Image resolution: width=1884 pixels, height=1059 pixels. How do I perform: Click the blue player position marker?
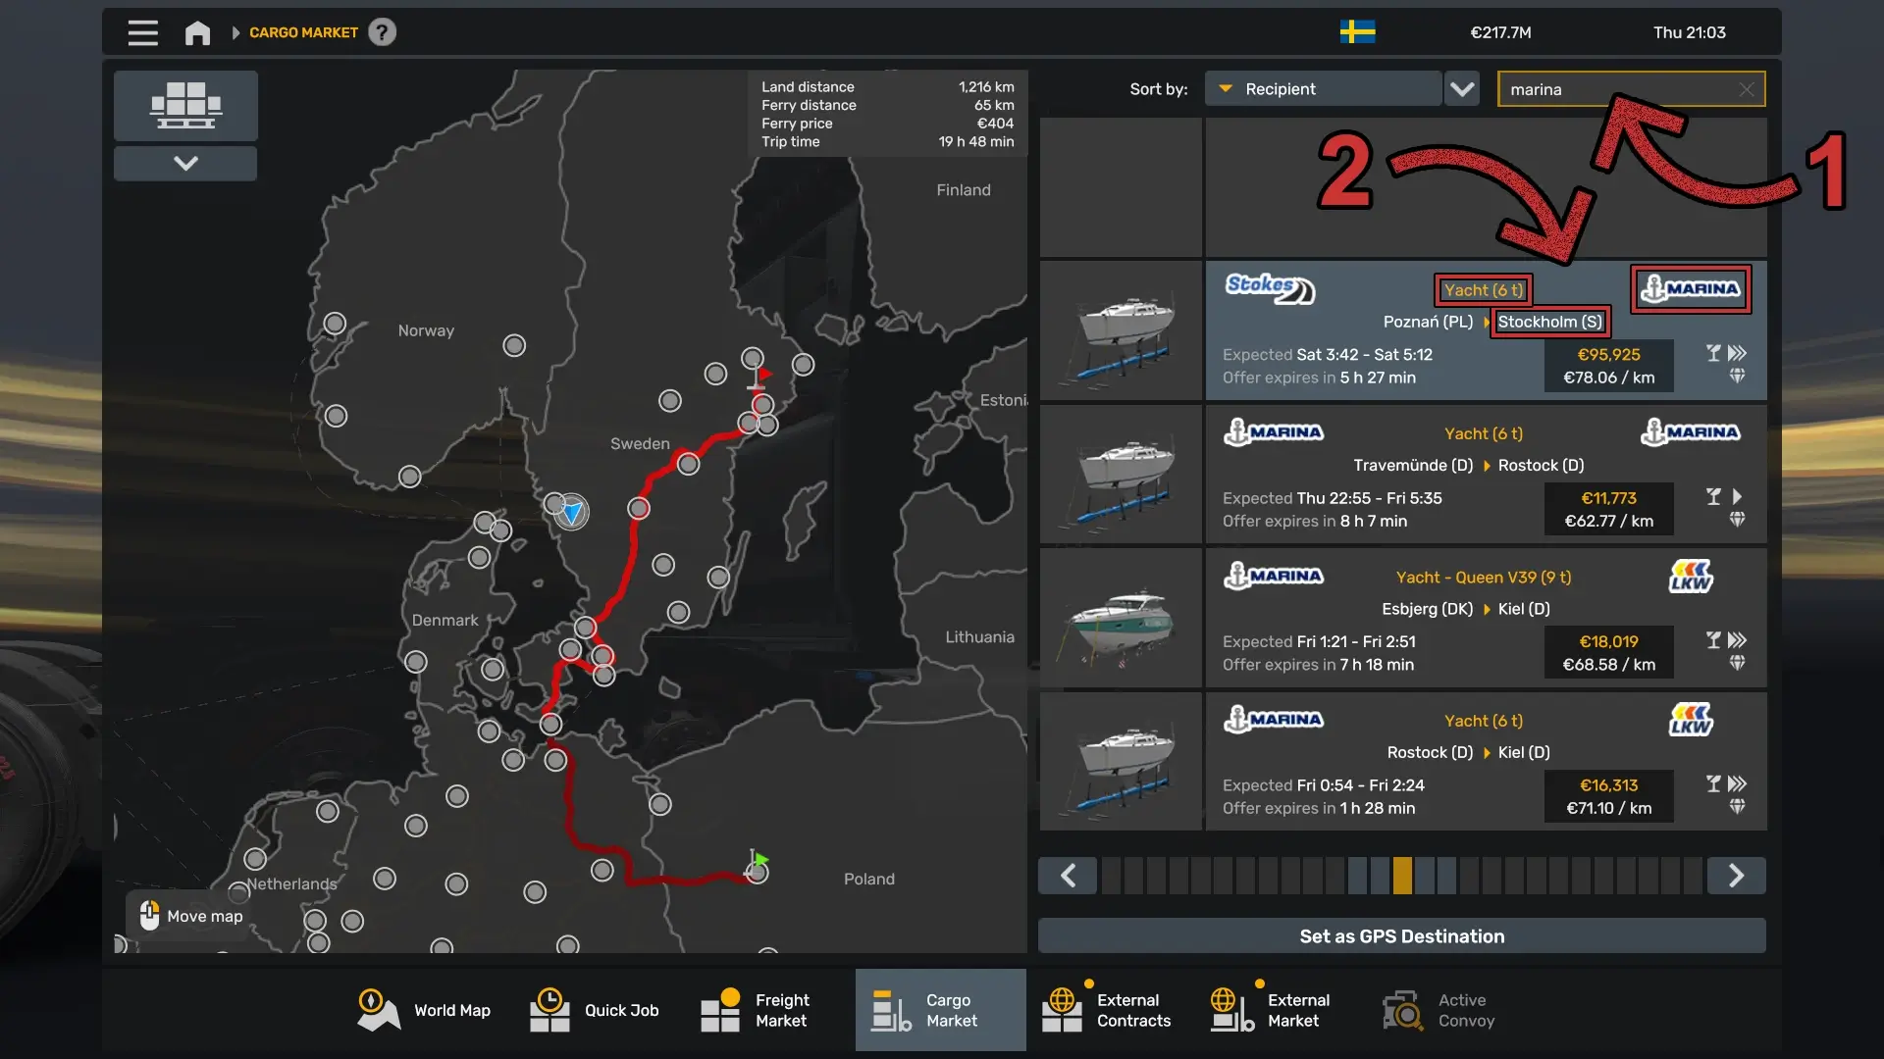[572, 512]
